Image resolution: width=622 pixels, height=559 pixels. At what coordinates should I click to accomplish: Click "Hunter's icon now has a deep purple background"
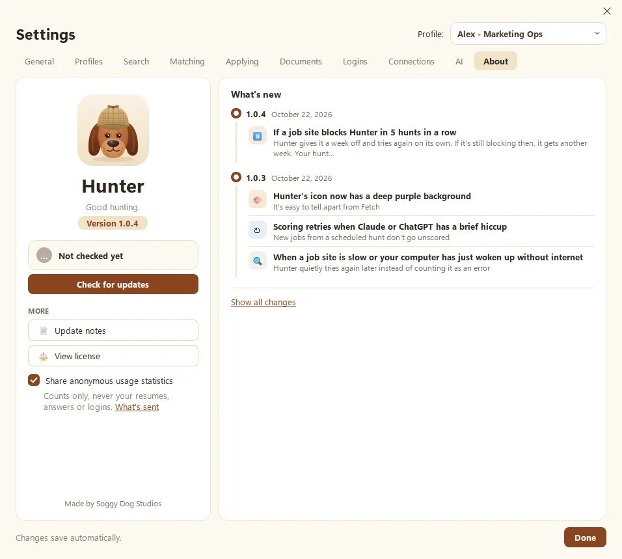tap(372, 196)
